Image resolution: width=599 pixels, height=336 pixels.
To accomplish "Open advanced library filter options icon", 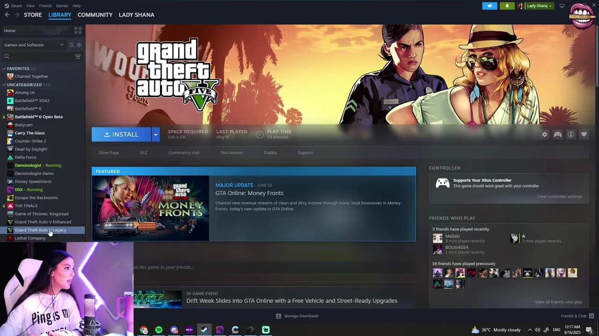I will [x=78, y=56].
